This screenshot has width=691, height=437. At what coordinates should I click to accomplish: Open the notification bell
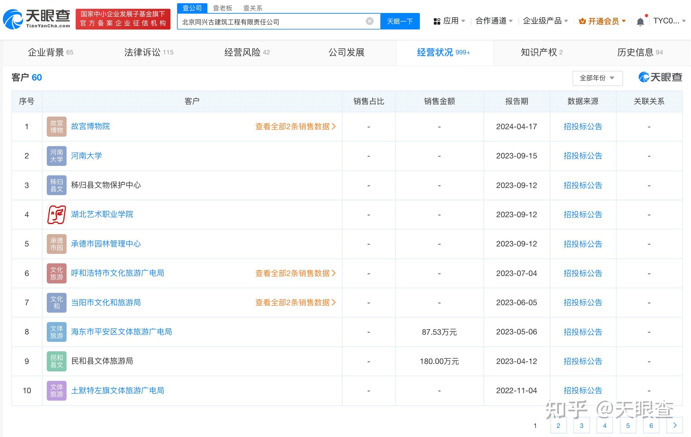click(640, 22)
